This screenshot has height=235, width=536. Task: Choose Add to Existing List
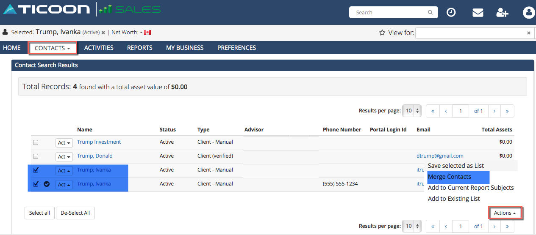point(454,199)
